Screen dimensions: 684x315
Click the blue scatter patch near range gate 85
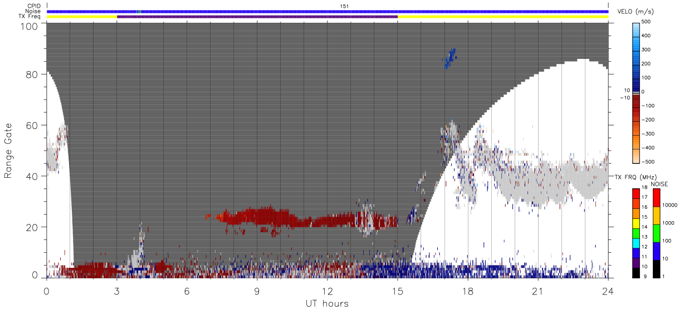click(450, 58)
